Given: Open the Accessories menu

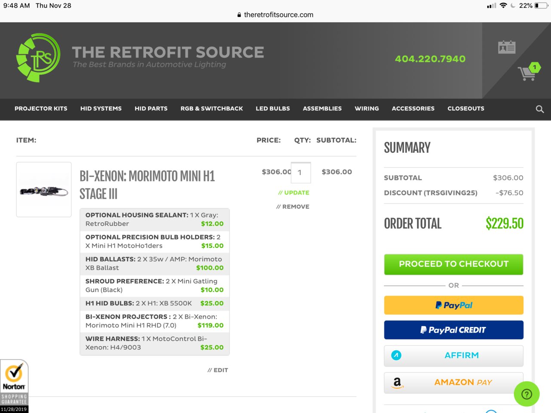Looking at the screenshot, I should coord(413,108).
